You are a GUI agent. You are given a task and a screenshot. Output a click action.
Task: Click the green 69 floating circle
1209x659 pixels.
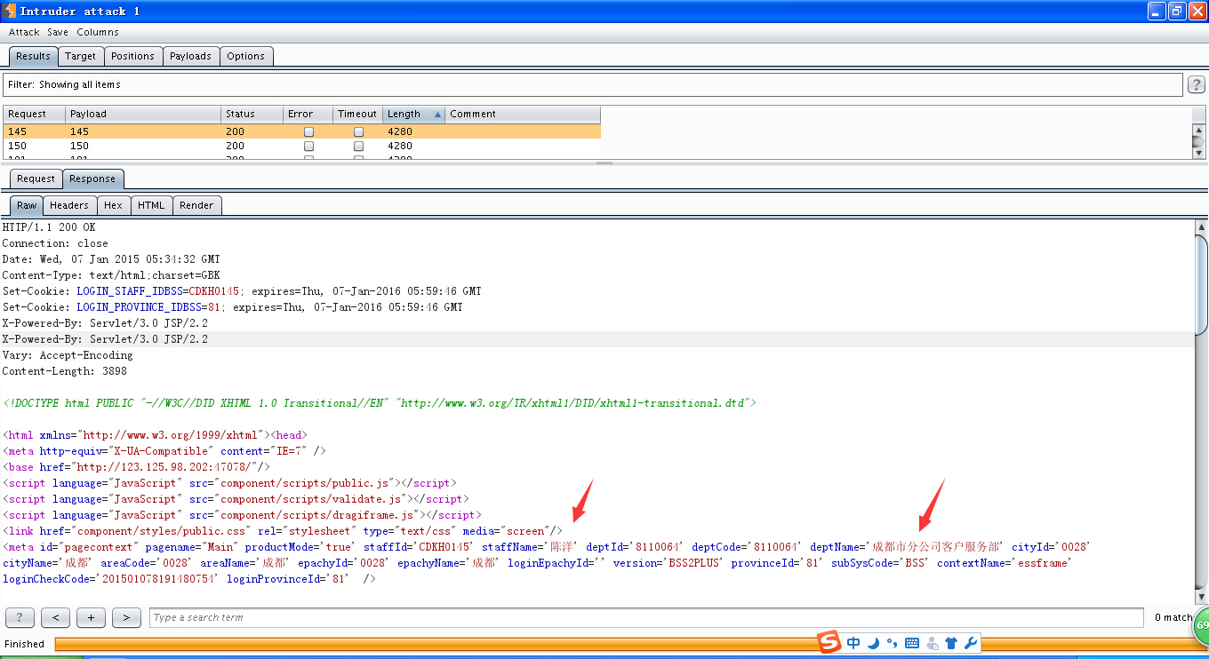[1201, 625]
